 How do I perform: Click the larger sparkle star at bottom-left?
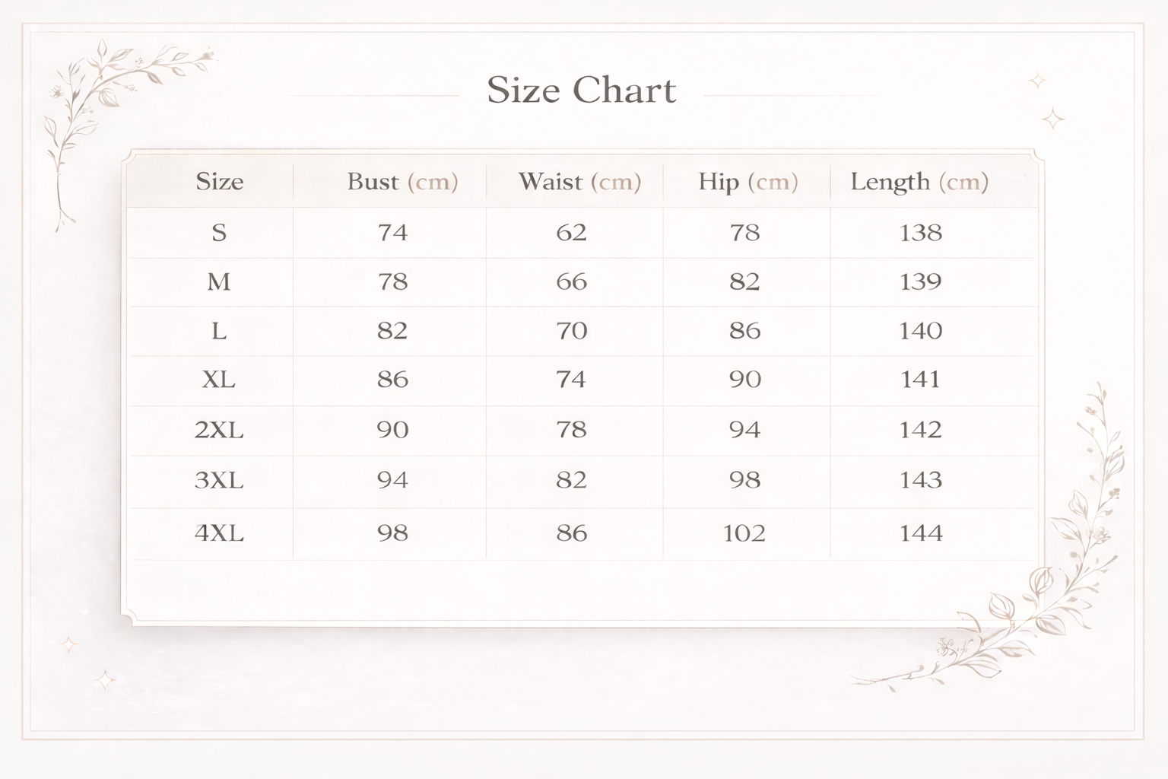[105, 679]
